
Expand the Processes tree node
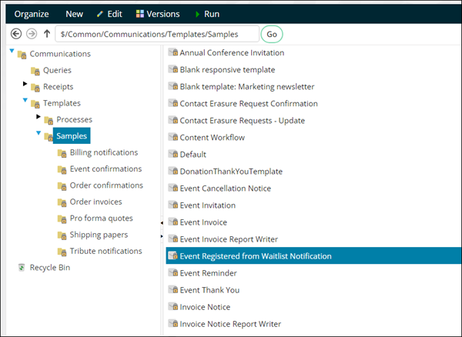pos(38,116)
